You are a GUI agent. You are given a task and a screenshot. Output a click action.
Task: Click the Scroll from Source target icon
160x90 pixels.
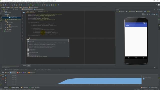(13, 9)
